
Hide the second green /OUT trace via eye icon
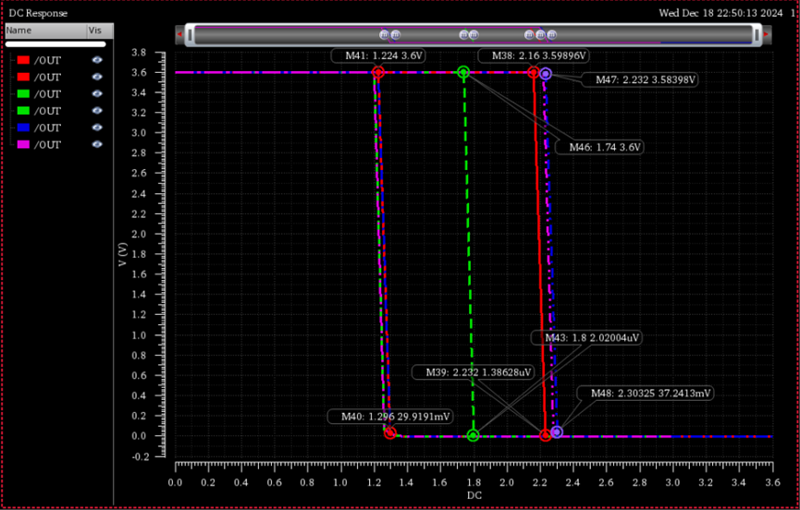(x=97, y=111)
